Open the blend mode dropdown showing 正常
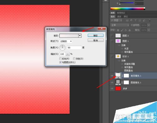This screenshot has width=157, height=123. pos(120,25)
